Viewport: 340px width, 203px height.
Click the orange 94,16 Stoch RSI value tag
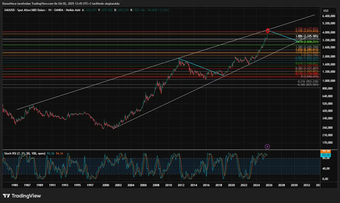(326, 151)
